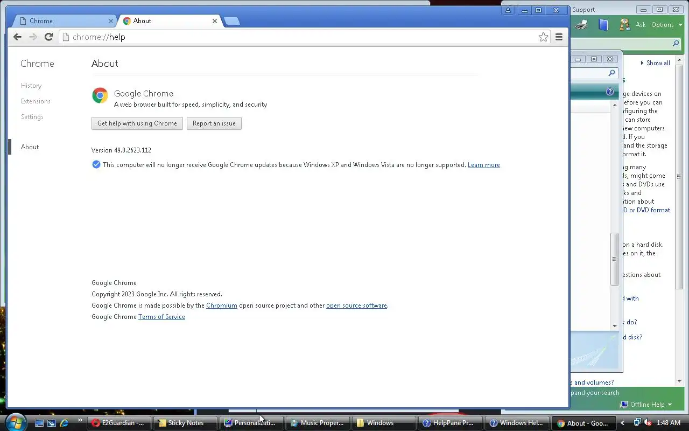Click Show Desktop quick launch icon
Viewport: 689px width, 431px height.
click(x=39, y=423)
